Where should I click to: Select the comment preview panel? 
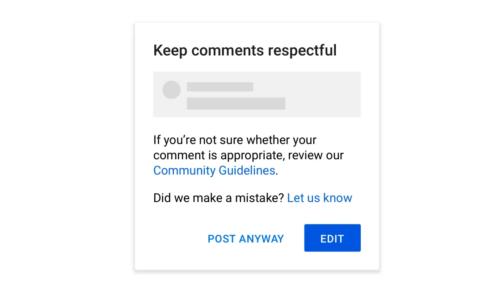pos(257,94)
